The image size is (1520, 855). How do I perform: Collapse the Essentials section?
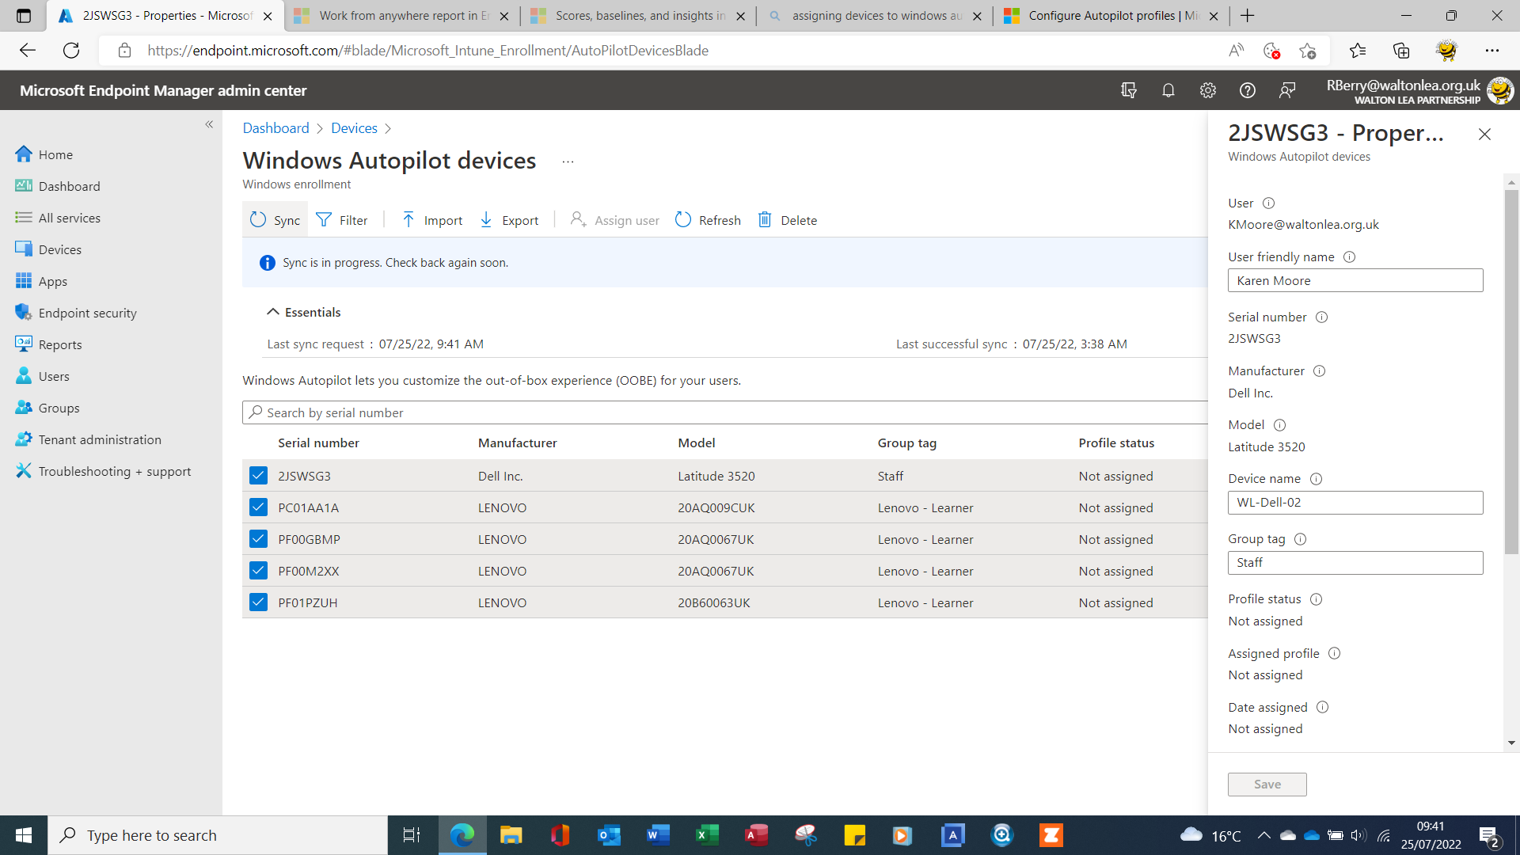point(304,312)
